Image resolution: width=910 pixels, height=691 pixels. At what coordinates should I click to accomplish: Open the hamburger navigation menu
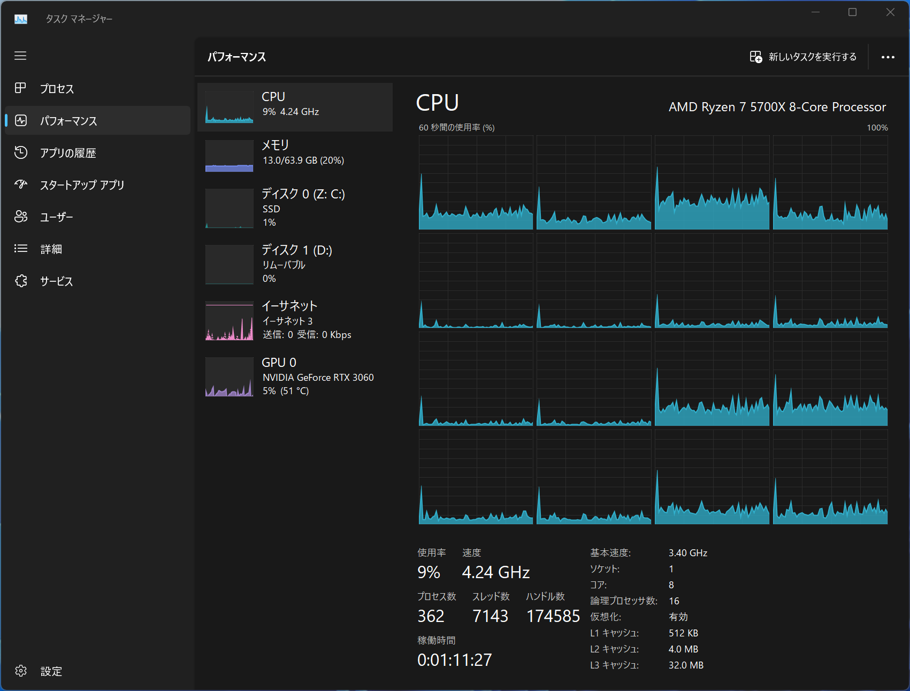(20, 56)
